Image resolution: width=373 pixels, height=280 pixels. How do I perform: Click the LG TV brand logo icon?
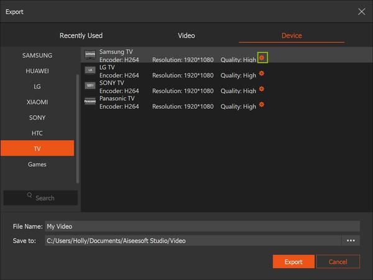90,70
